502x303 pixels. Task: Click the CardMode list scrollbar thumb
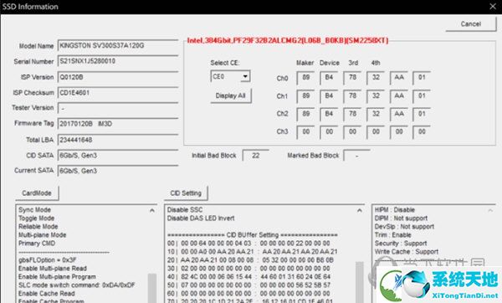152,288
